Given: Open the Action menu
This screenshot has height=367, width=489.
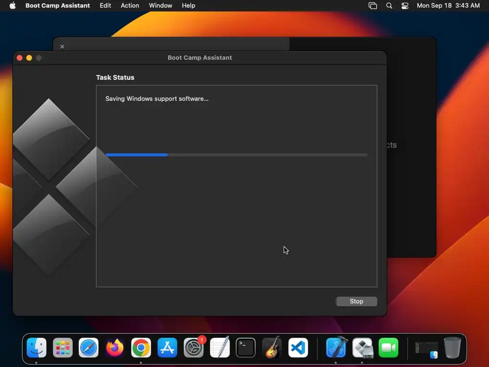Looking at the screenshot, I should [130, 5].
